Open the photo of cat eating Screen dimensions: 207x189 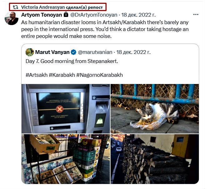pos(155,109)
